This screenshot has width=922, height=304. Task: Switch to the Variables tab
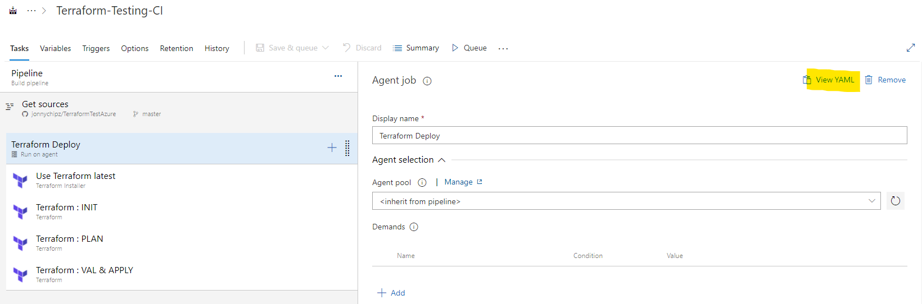tap(55, 49)
